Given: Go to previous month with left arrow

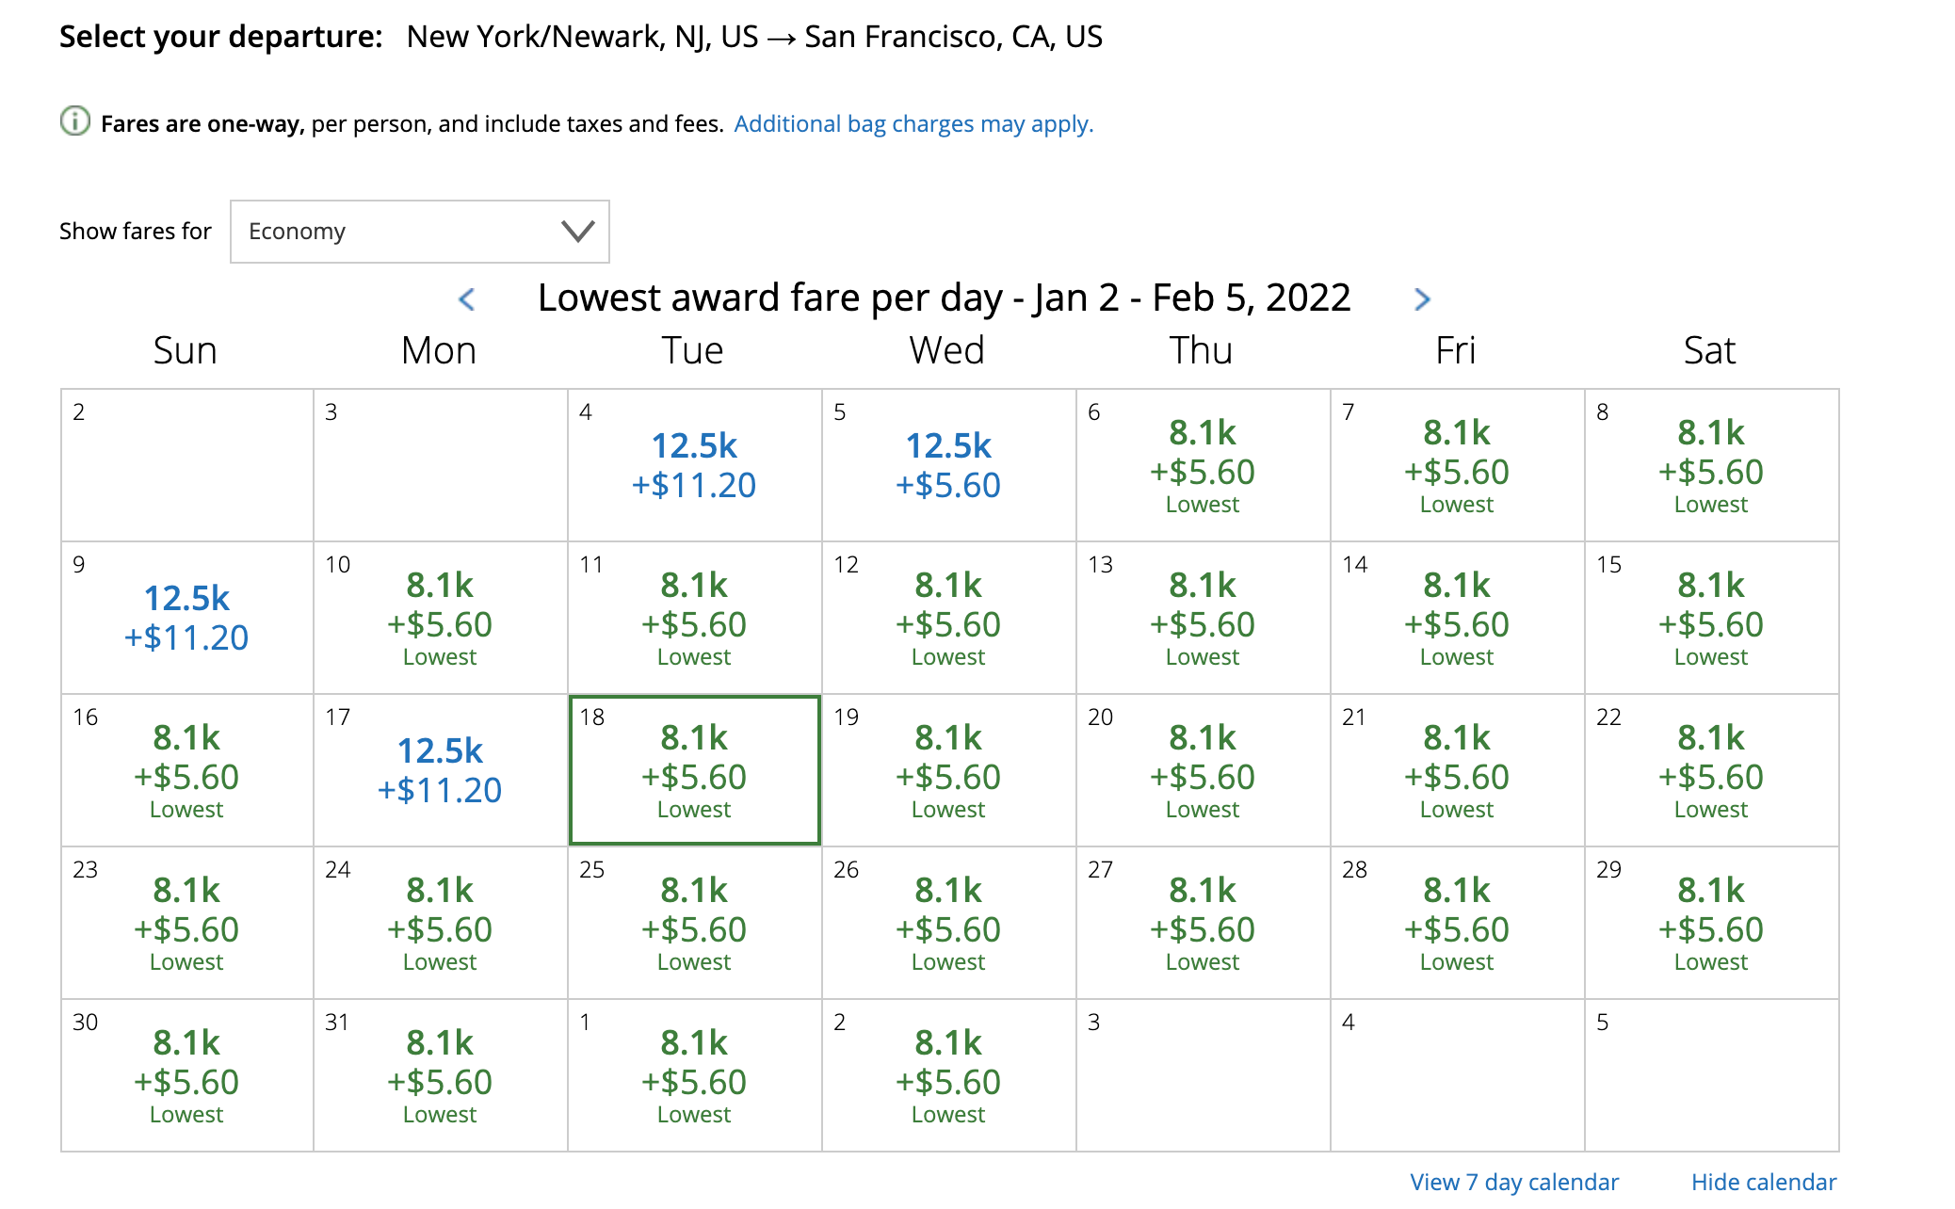Looking at the screenshot, I should 466,299.
